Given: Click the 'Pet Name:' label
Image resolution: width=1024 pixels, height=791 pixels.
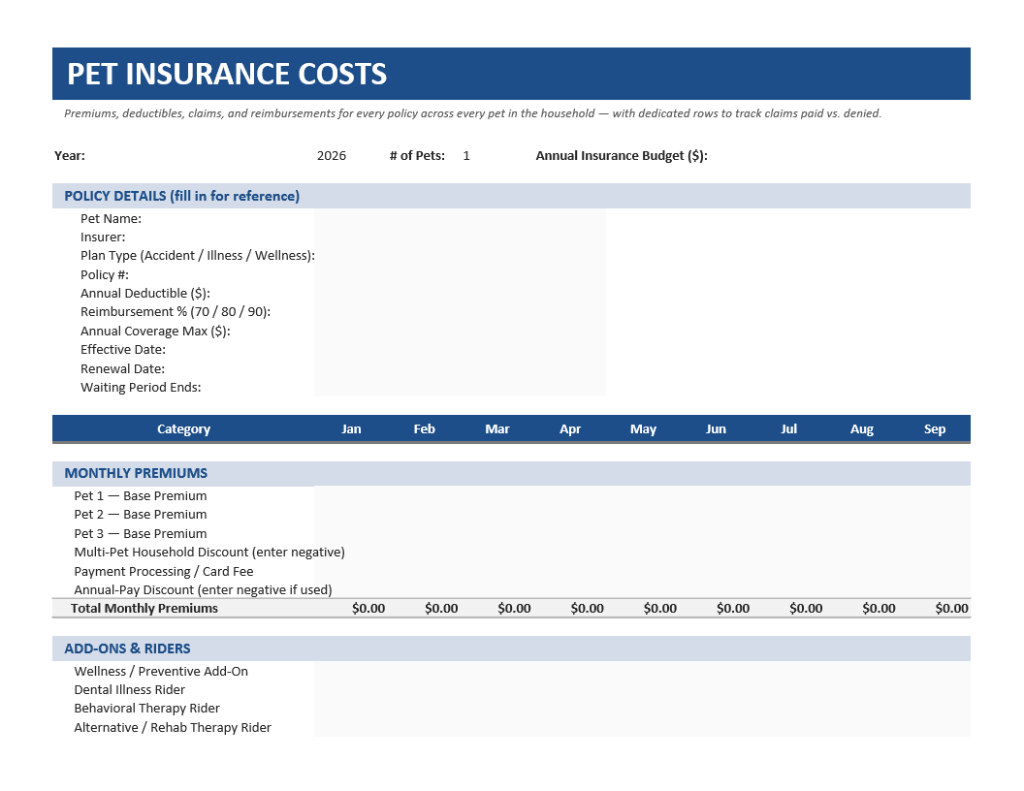Looking at the screenshot, I should [x=111, y=219].
